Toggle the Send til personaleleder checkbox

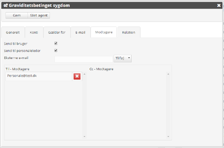(56, 50)
